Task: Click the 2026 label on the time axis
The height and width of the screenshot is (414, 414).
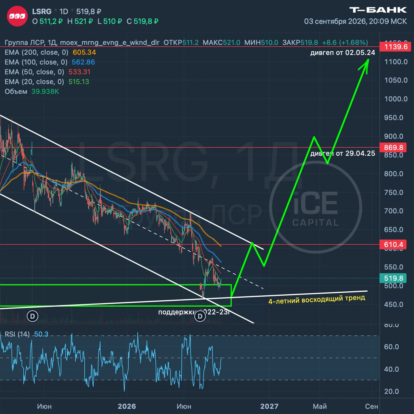Action: pos(127,406)
